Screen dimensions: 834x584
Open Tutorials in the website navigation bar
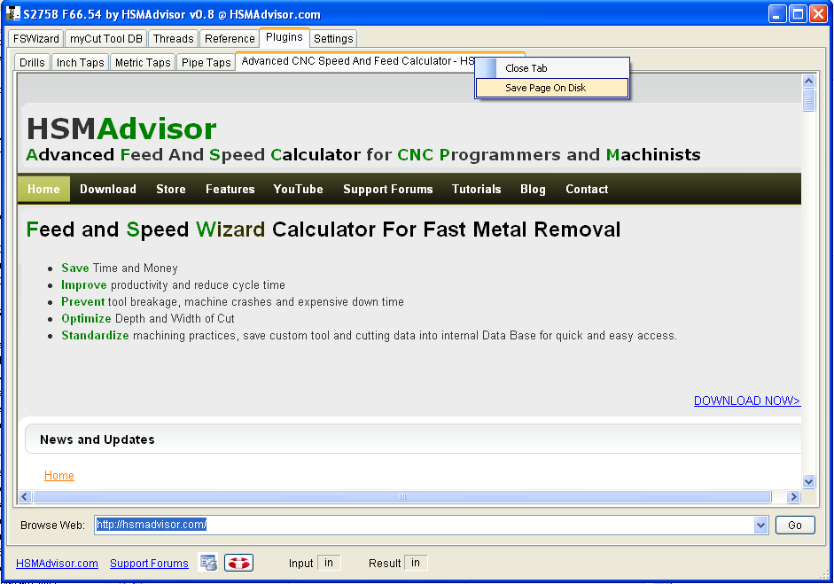(x=477, y=190)
